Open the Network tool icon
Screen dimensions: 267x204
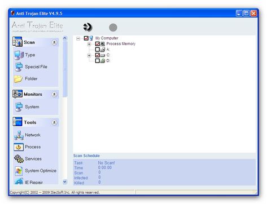click(x=19, y=135)
